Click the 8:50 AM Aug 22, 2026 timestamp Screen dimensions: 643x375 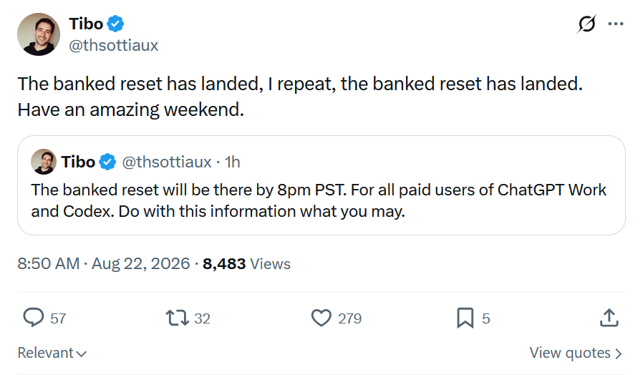[104, 263]
